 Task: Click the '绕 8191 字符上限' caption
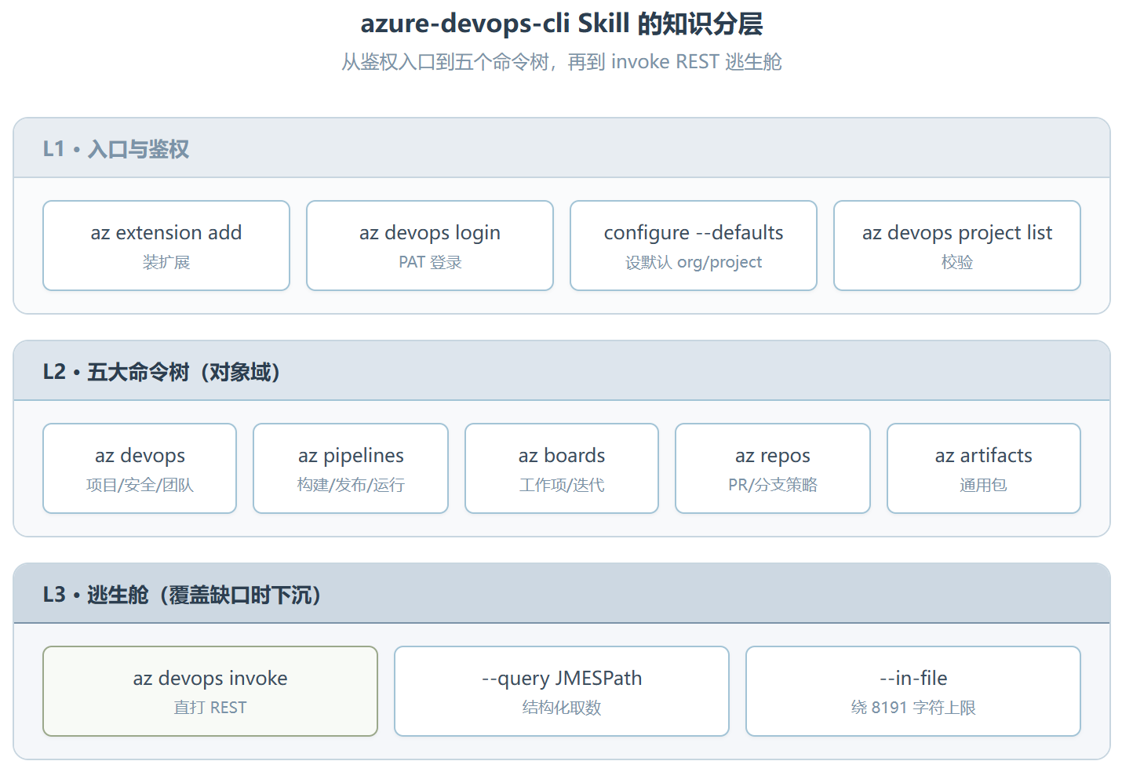click(x=913, y=708)
